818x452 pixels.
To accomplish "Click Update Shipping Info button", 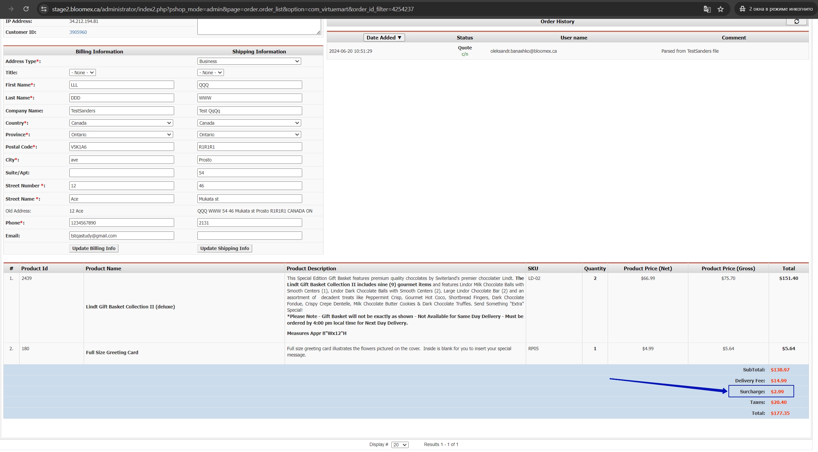I will pos(225,248).
